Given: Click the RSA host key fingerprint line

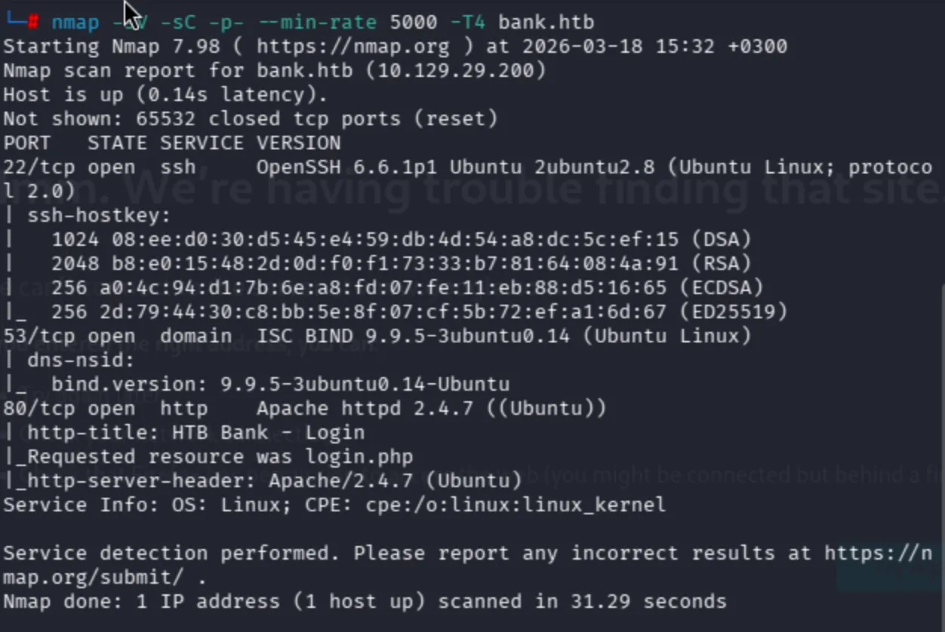Looking at the screenshot, I should [x=402, y=264].
